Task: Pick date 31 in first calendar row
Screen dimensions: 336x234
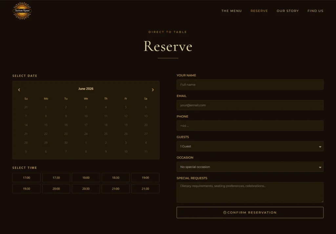Action: click(26, 107)
